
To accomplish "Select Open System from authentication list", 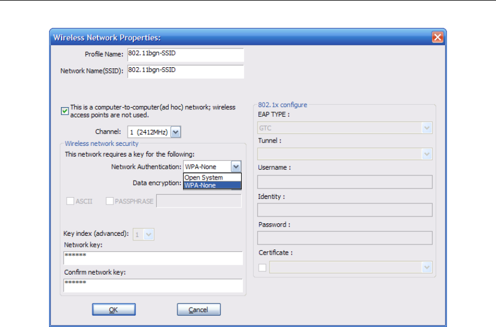I will (x=212, y=177).
